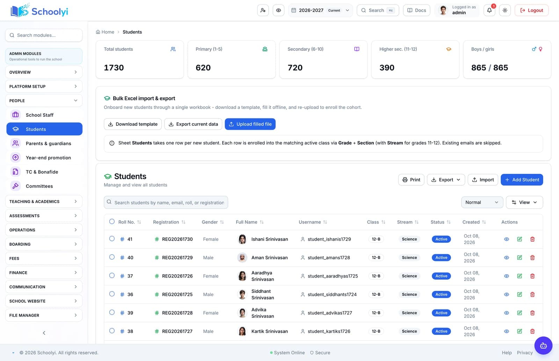The height and width of the screenshot is (361, 559).
Task: Open the View options dropdown
Action: tap(524, 202)
